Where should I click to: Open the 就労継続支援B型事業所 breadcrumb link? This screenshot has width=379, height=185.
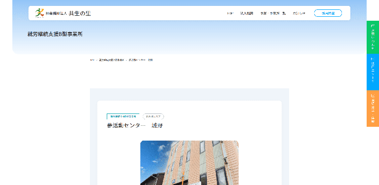112,60
